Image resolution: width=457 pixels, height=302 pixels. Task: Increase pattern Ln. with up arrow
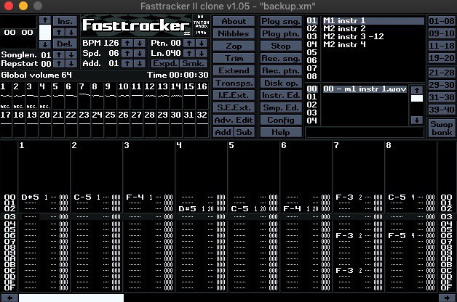(189, 54)
